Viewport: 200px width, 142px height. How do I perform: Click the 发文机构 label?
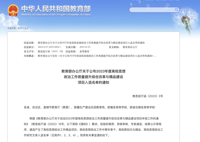tap(114, 47)
